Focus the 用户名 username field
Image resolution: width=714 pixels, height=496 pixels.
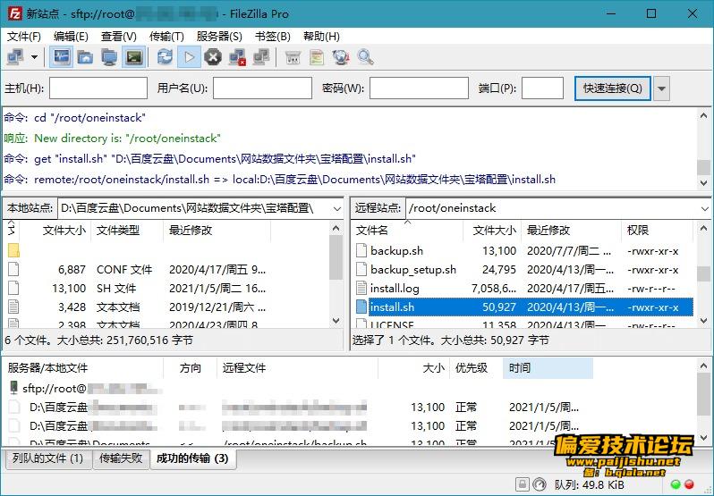coord(262,88)
